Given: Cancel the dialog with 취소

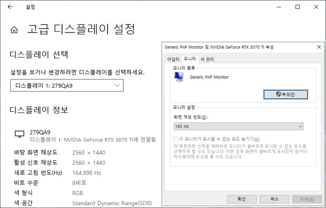Looking at the screenshot, I should point(274,199).
